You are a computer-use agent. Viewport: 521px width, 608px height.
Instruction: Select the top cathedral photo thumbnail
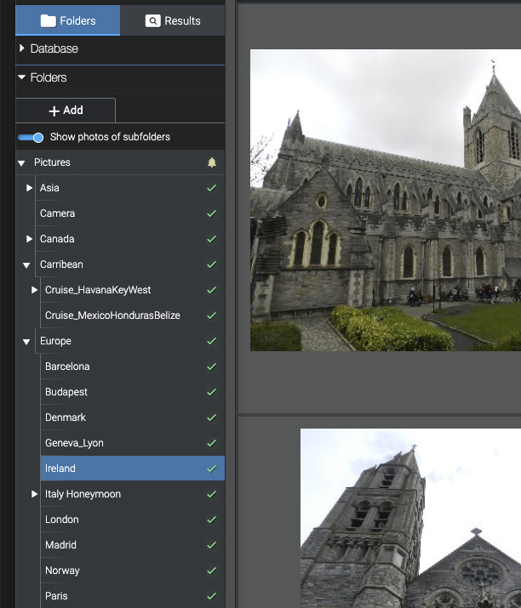(385, 200)
